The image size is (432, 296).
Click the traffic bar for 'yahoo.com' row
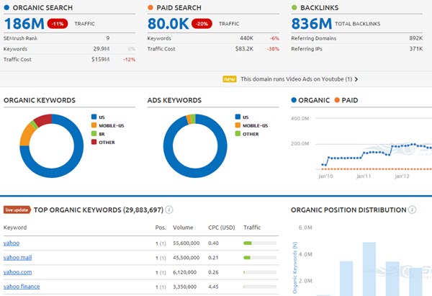click(x=260, y=272)
